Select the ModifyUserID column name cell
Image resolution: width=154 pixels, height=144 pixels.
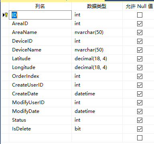tap(40, 103)
